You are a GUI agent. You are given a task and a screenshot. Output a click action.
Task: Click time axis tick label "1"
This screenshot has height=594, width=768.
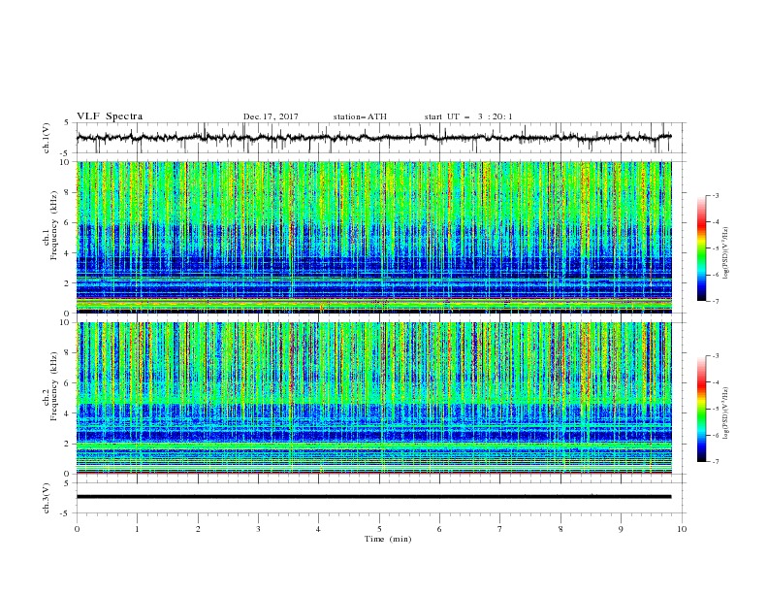coord(137,529)
